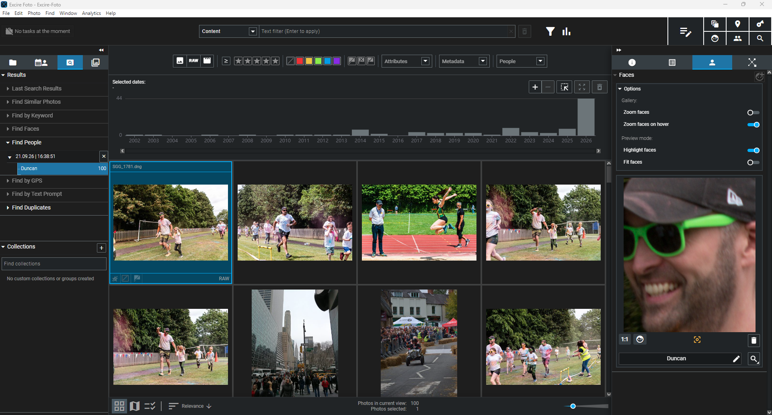772x415 pixels.
Task: Click the plus button above the timeline
Action: (535, 87)
